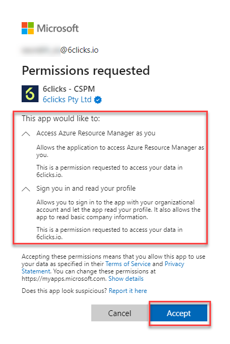Screen dimensions: 230x344
Task: Click the Report it here link
Action: pyautogui.click(x=128, y=291)
